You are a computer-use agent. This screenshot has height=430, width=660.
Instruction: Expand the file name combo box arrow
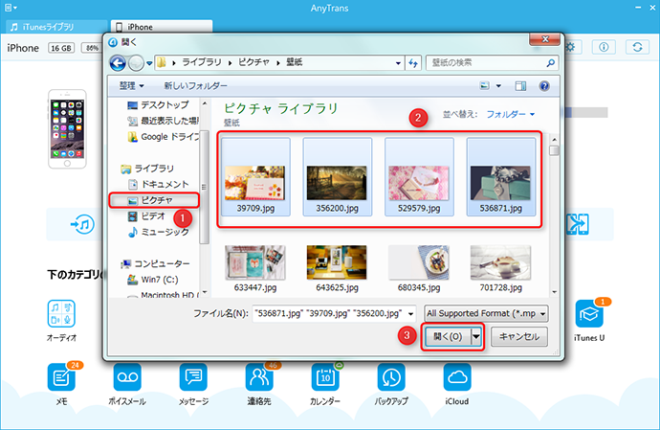[x=410, y=314]
